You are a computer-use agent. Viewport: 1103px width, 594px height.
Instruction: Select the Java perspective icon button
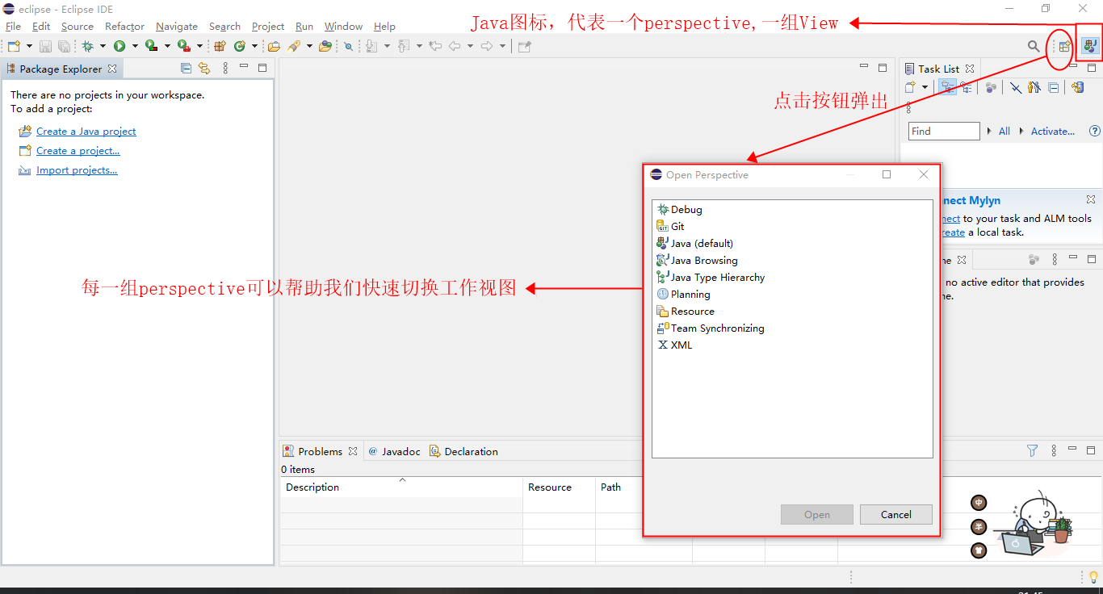[1090, 46]
